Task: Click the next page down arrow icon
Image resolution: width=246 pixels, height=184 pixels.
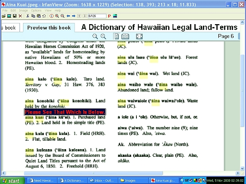Action: (85, 16)
